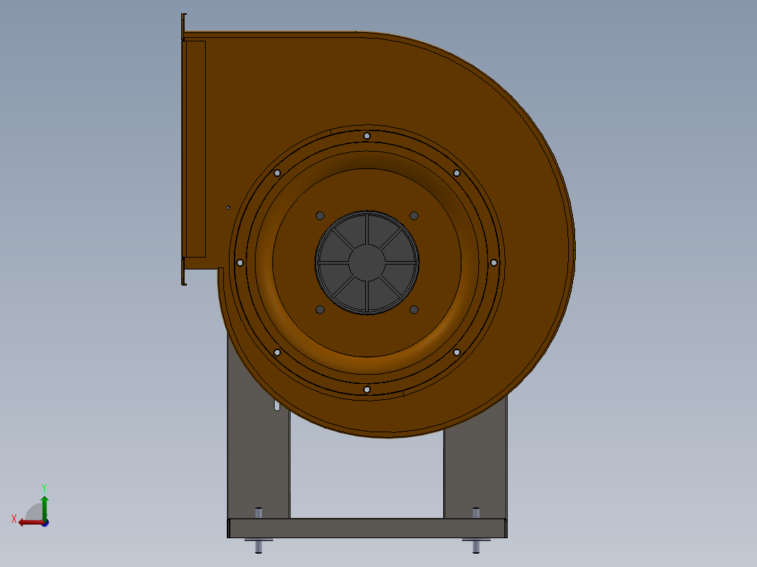This screenshot has height=567, width=757.
Task: Select the rectangular outlet duct of the blower
Action: pyautogui.click(x=195, y=149)
